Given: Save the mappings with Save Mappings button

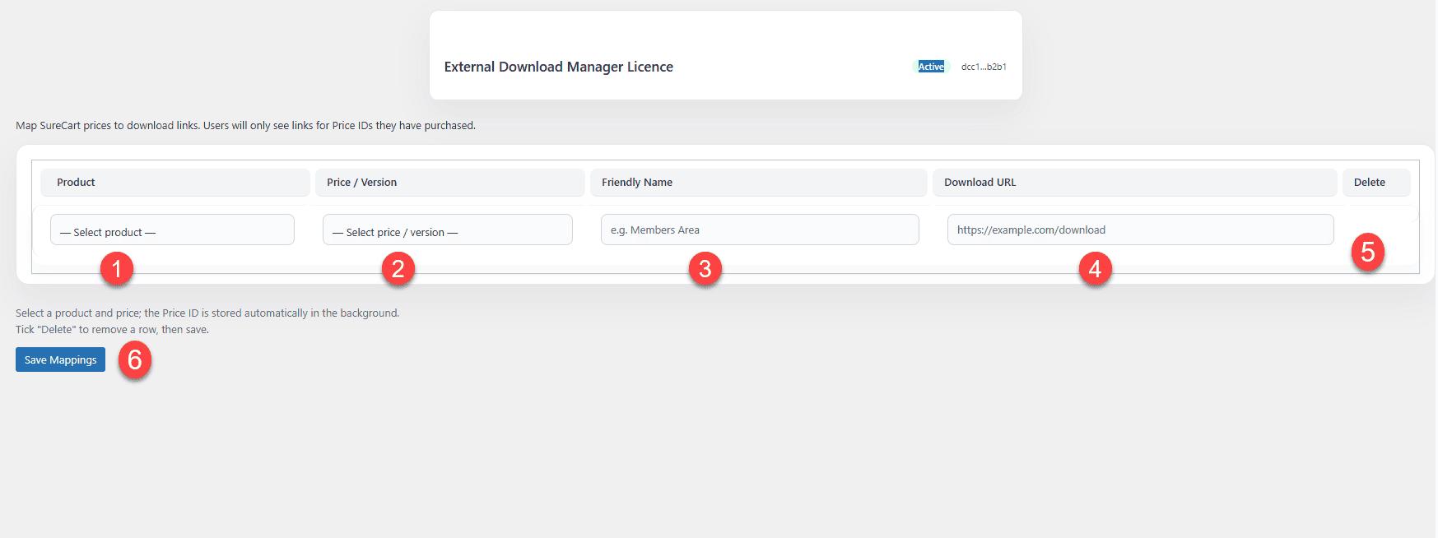Looking at the screenshot, I should point(60,359).
